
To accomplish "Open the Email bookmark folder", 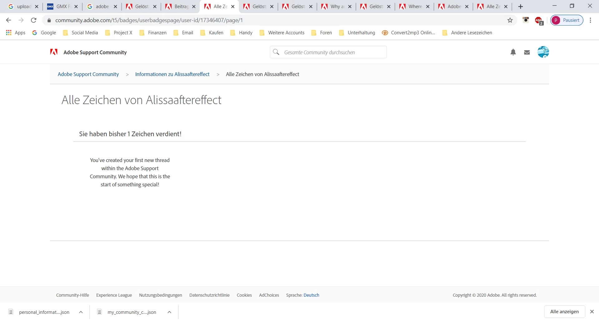I will 183,33.
